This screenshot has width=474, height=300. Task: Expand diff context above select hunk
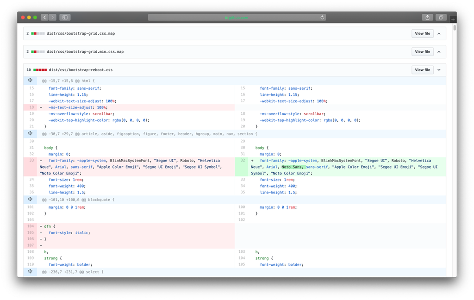[30, 272]
